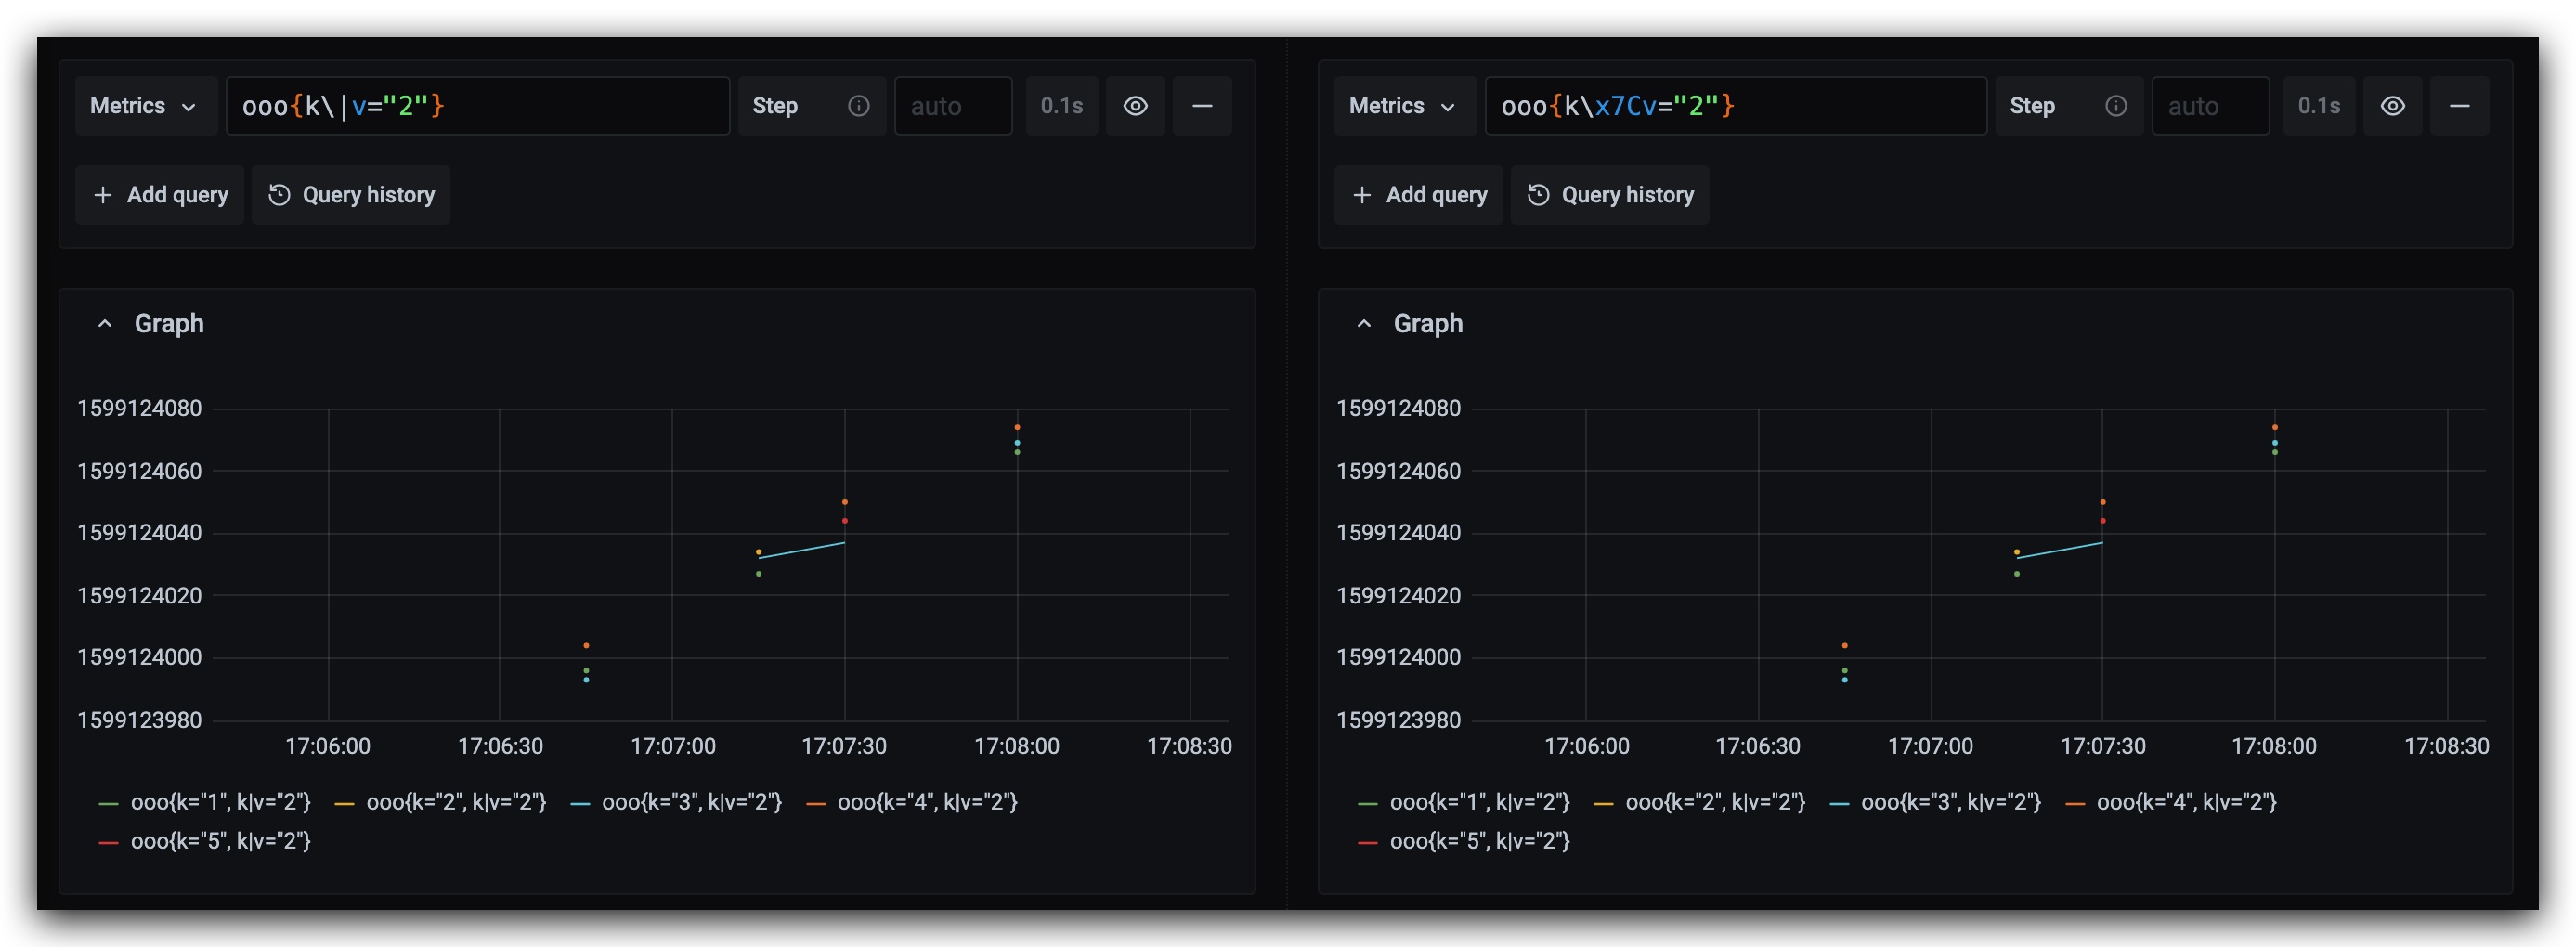Screen dimensions: 2576x947
Task: Toggle ooo{k="3", k|v="2"} series in left legend
Action: pos(677,802)
